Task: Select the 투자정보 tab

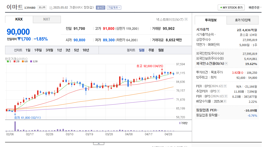Action: 211,20
